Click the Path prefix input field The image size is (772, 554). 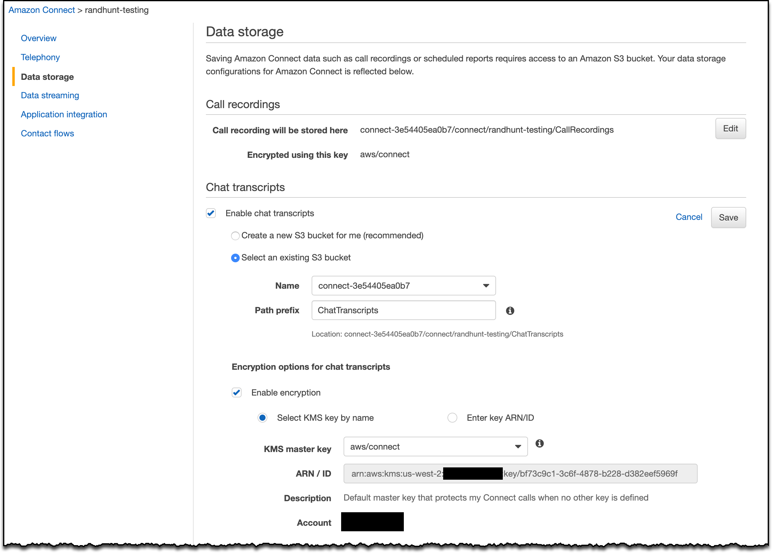click(x=404, y=310)
